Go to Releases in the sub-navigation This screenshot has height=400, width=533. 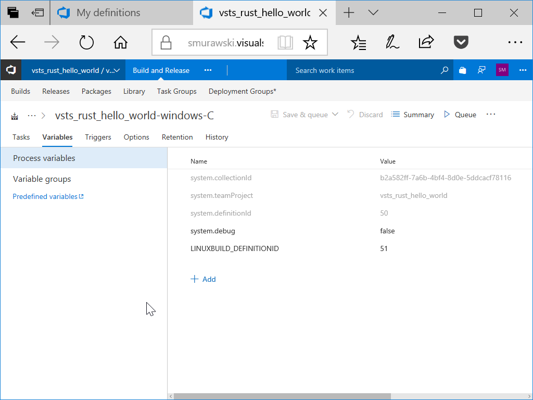pyautogui.click(x=56, y=91)
